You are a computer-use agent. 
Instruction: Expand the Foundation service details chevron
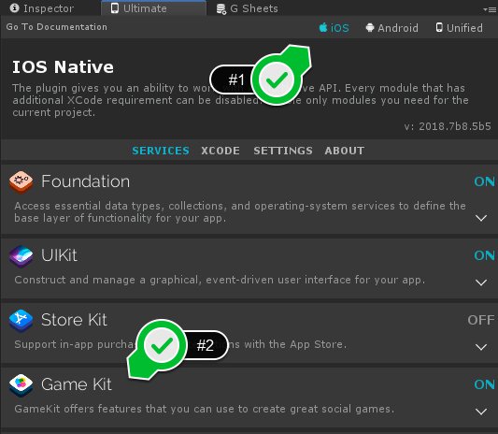pyautogui.click(x=481, y=218)
